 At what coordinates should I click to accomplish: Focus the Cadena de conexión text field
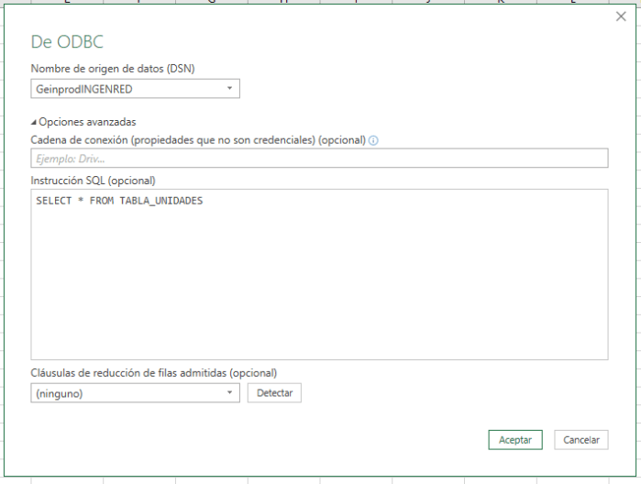point(319,159)
